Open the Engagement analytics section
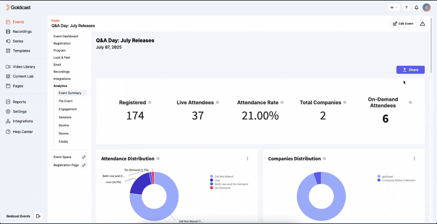Image resolution: width=437 pixels, height=224 pixels. click(68, 109)
